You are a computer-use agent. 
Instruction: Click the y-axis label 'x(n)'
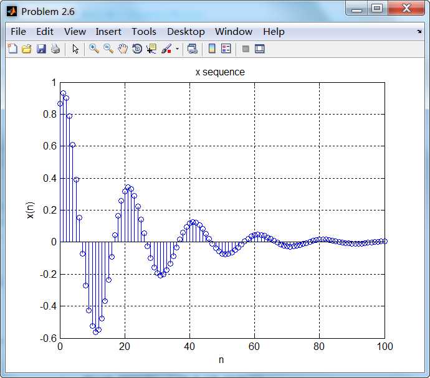(x=30, y=210)
